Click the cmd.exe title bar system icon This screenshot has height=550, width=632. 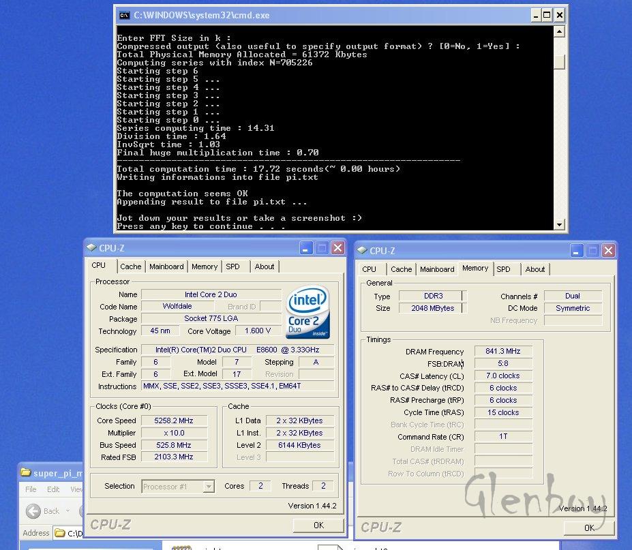pos(124,14)
